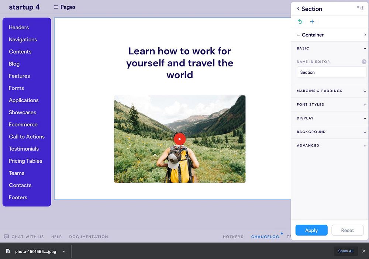
Task: Open the Documentation link
Action: click(89, 236)
